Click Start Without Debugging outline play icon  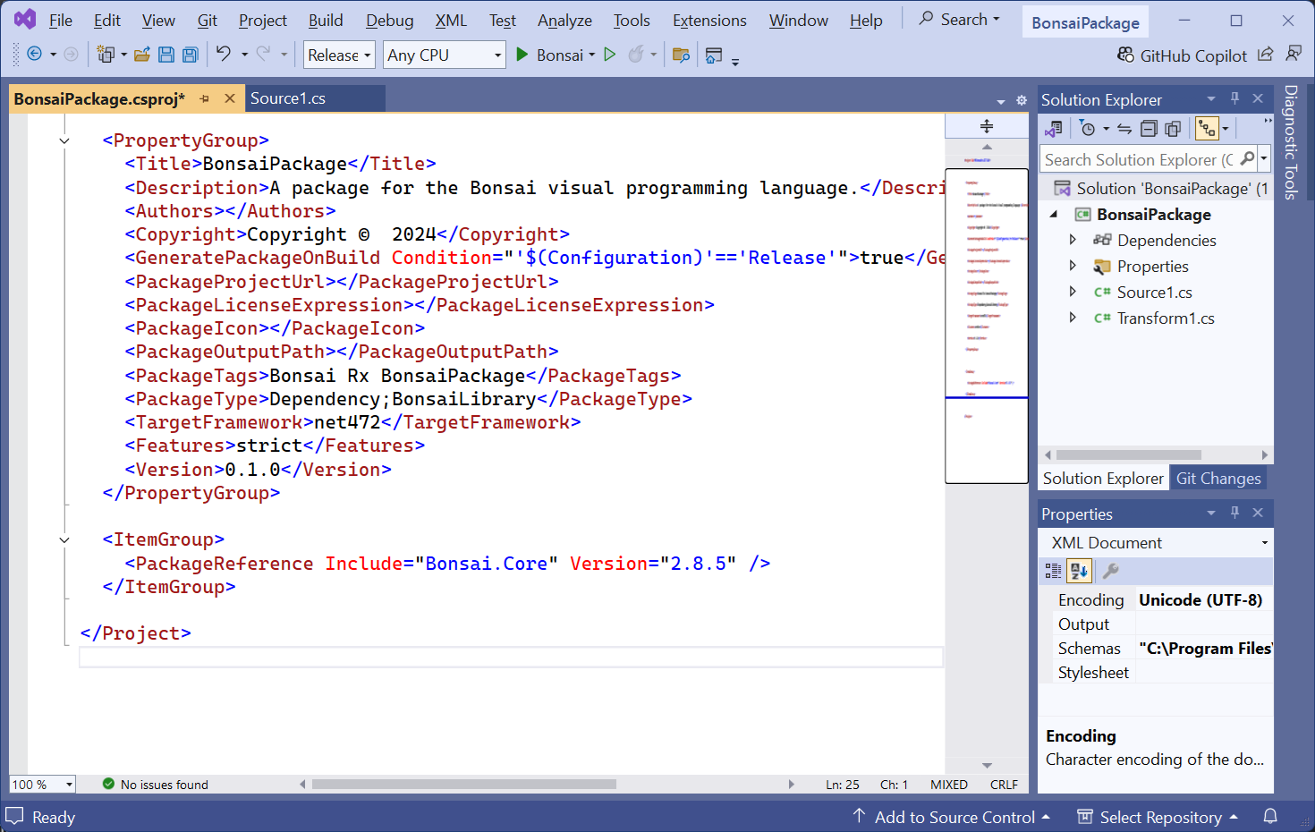pyautogui.click(x=610, y=55)
